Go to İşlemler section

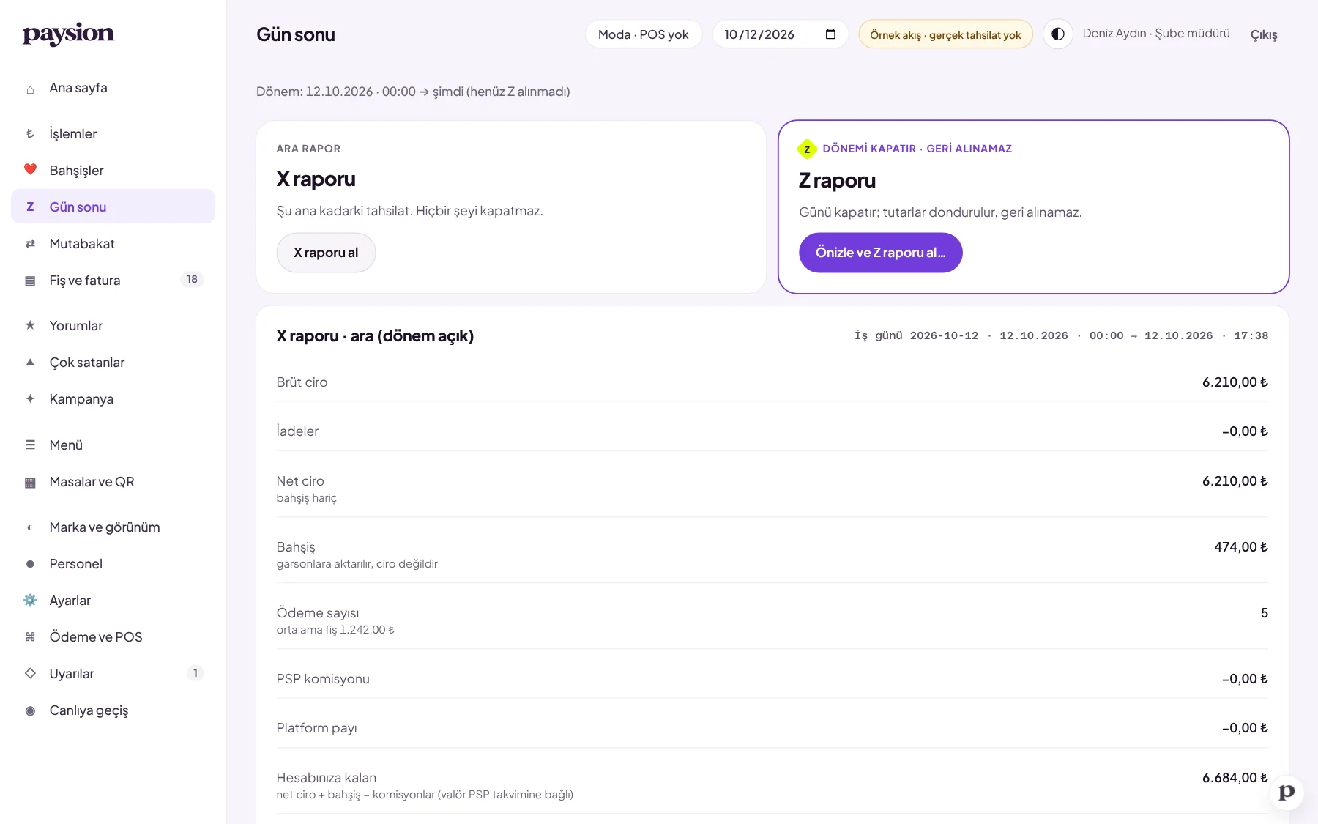pyautogui.click(x=113, y=133)
